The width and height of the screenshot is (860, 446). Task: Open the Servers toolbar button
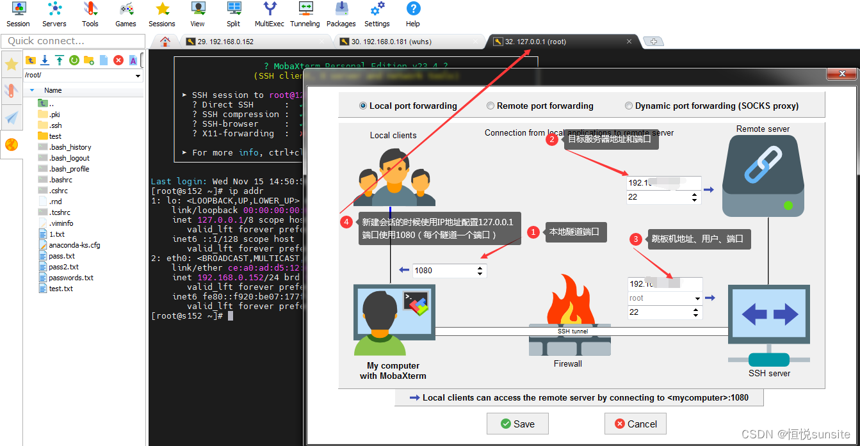pyautogui.click(x=54, y=15)
